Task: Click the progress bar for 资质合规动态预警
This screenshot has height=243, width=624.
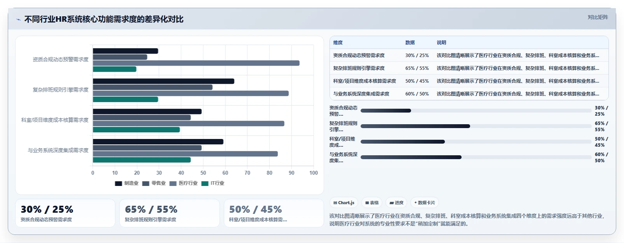Action: click(476, 111)
